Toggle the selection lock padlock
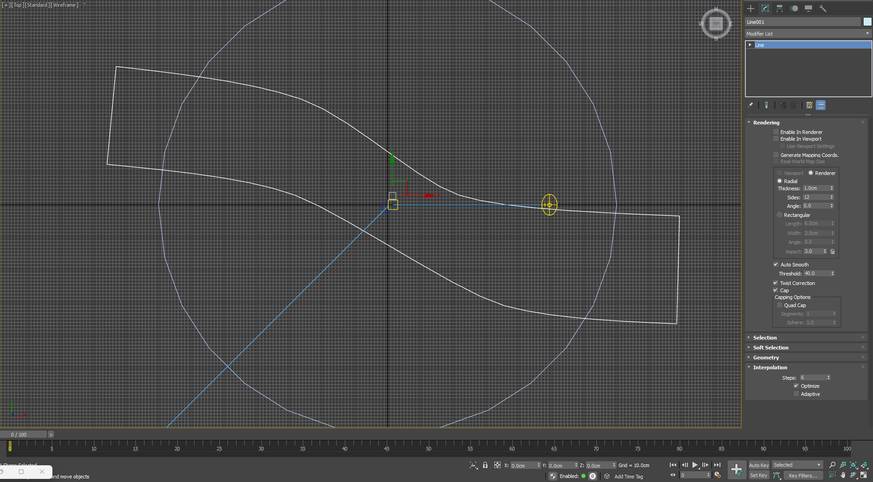873x482 pixels. click(x=485, y=465)
